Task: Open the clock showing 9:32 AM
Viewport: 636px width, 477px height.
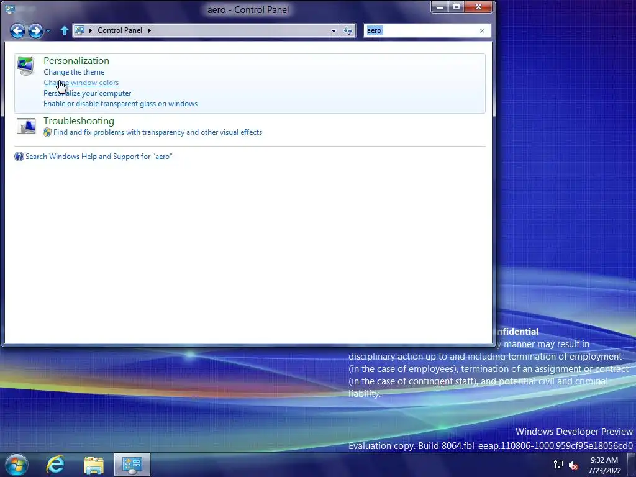Action: (604, 465)
